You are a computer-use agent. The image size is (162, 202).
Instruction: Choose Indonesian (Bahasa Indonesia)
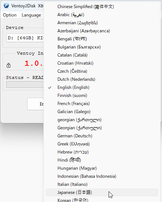(102, 176)
